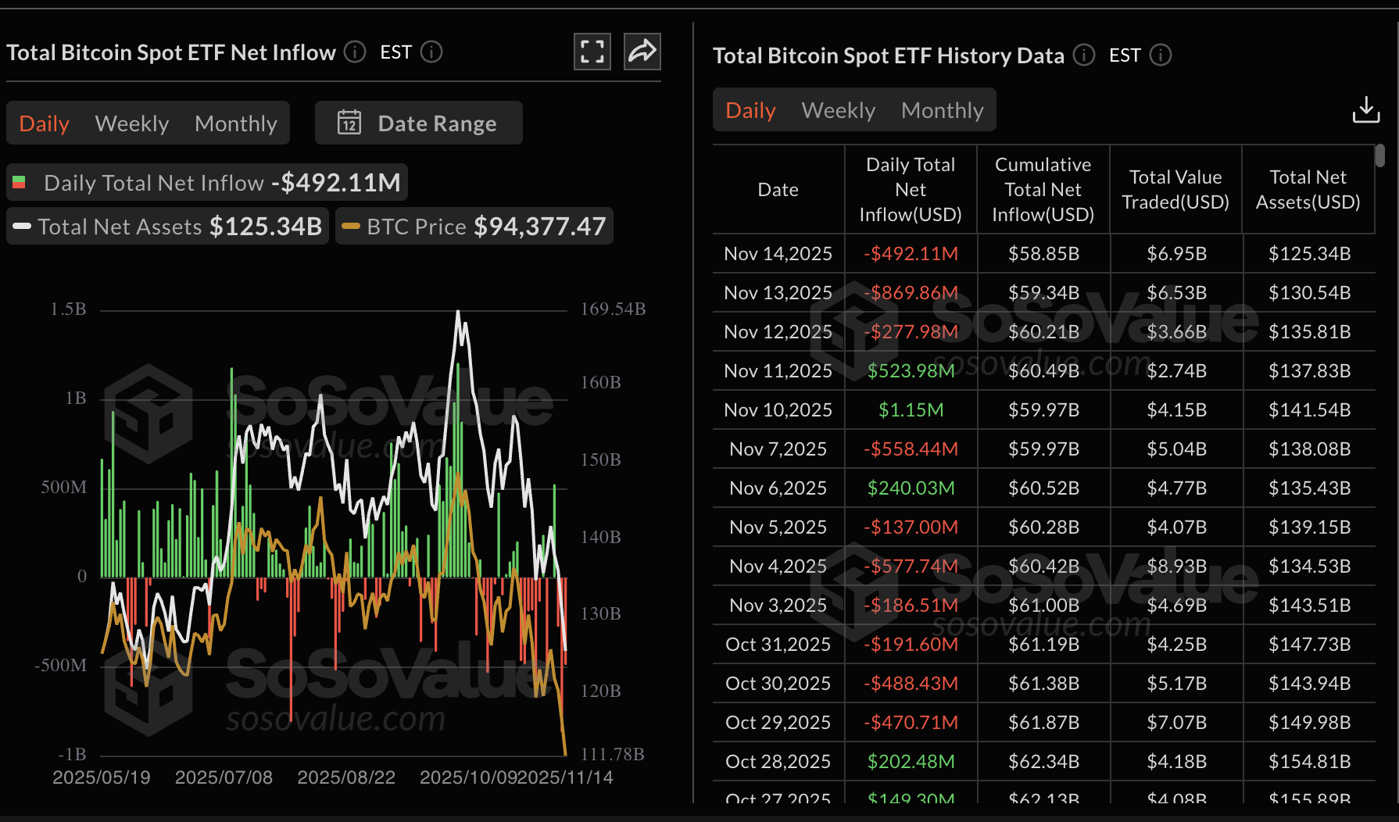Select Weekly in the History Data panel
The height and width of the screenshot is (822, 1399).
(x=837, y=110)
